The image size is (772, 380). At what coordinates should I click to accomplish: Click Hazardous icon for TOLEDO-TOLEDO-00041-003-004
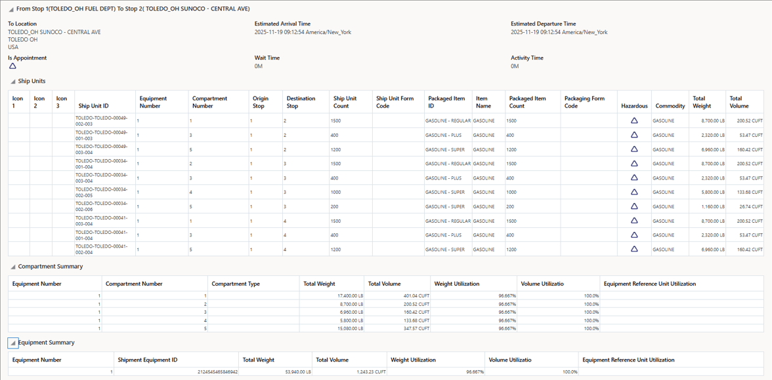pos(633,221)
